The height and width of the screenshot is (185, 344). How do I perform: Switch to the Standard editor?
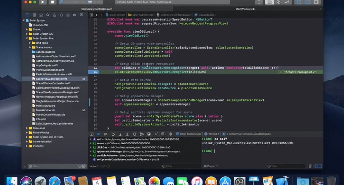pyautogui.click(x=270, y=2)
